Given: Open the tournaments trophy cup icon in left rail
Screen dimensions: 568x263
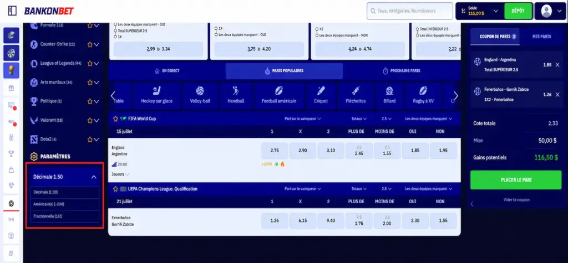Looking at the screenshot, I should (11, 154).
